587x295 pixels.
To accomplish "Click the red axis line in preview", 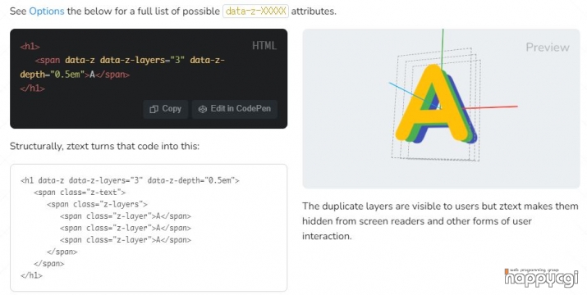I will pos(490,107).
